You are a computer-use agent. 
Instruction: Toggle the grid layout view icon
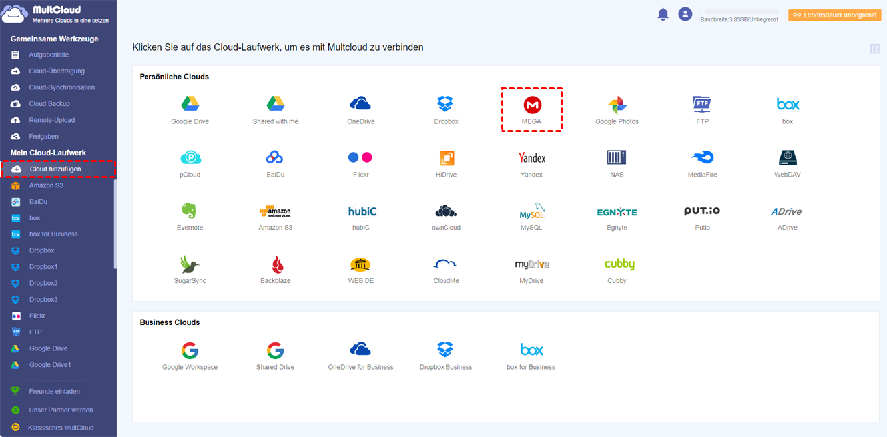[874, 49]
